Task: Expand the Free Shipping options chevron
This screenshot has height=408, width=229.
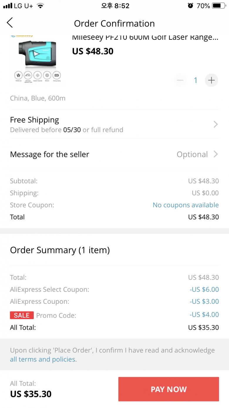Action: pyautogui.click(x=215, y=125)
